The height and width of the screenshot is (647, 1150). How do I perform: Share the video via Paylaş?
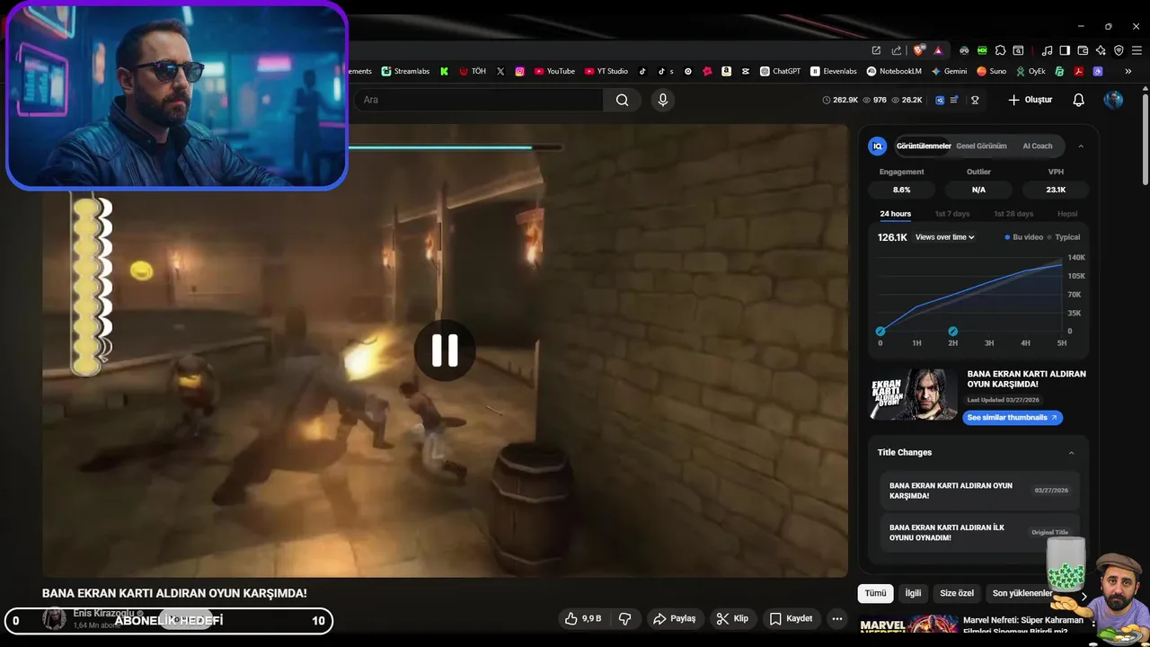[x=675, y=618]
